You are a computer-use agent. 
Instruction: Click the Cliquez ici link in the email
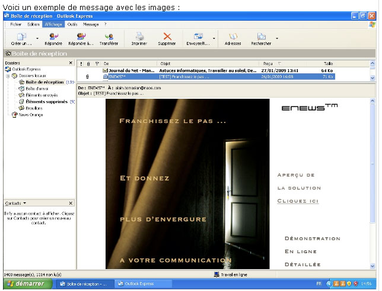click(x=298, y=201)
